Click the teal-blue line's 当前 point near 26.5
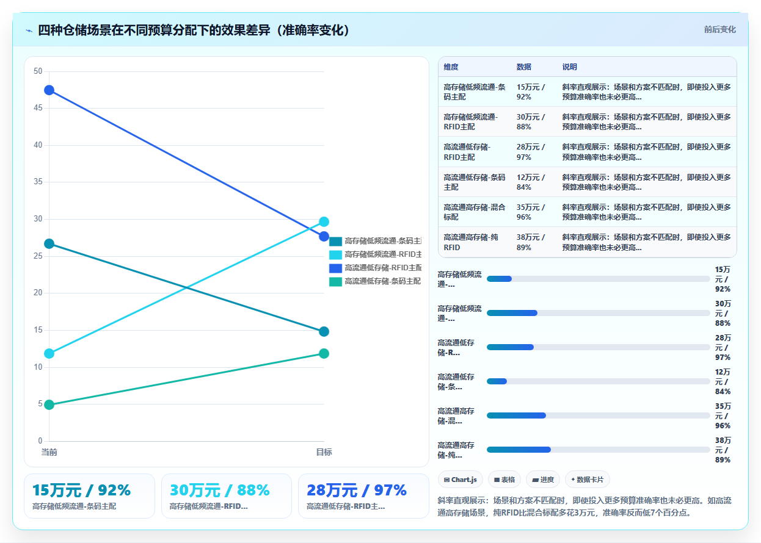Viewport: 761px width, 543px height. coord(49,244)
